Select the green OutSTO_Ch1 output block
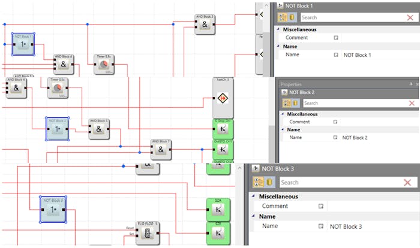The height and width of the screenshot is (248, 420). (223, 149)
